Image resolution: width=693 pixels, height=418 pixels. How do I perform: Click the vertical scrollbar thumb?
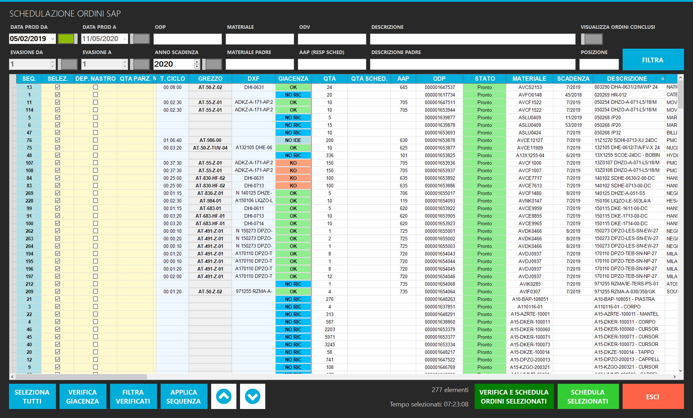[x=680, y=95]
